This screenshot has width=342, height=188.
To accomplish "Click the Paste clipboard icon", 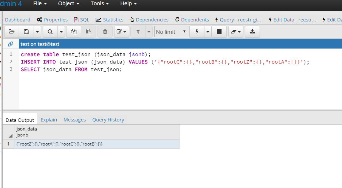I will coord(88,32).
